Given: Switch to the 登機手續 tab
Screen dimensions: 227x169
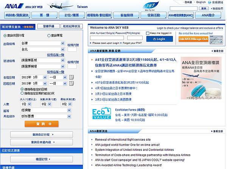Looking at the screenshot, I should 48,26.
